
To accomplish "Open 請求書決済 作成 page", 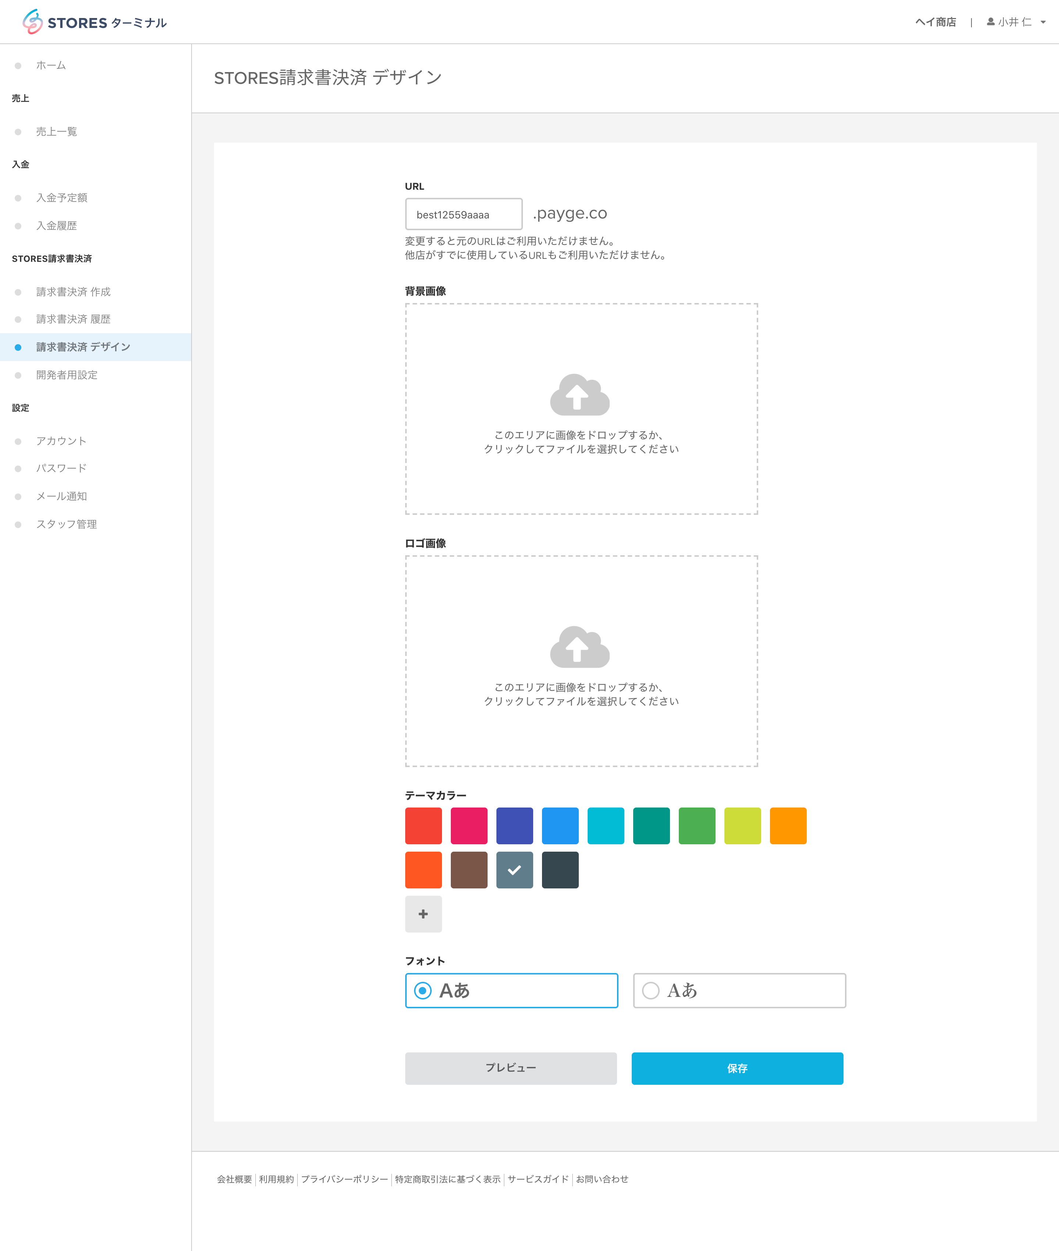I will click(x=73, y=292).
